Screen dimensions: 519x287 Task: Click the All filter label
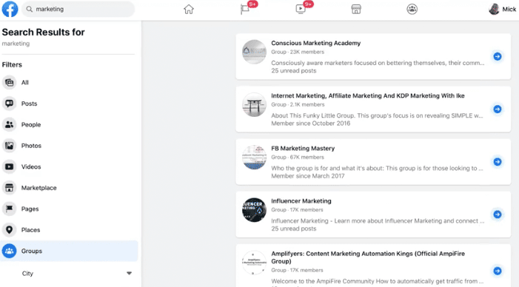[x=25, y=82]
